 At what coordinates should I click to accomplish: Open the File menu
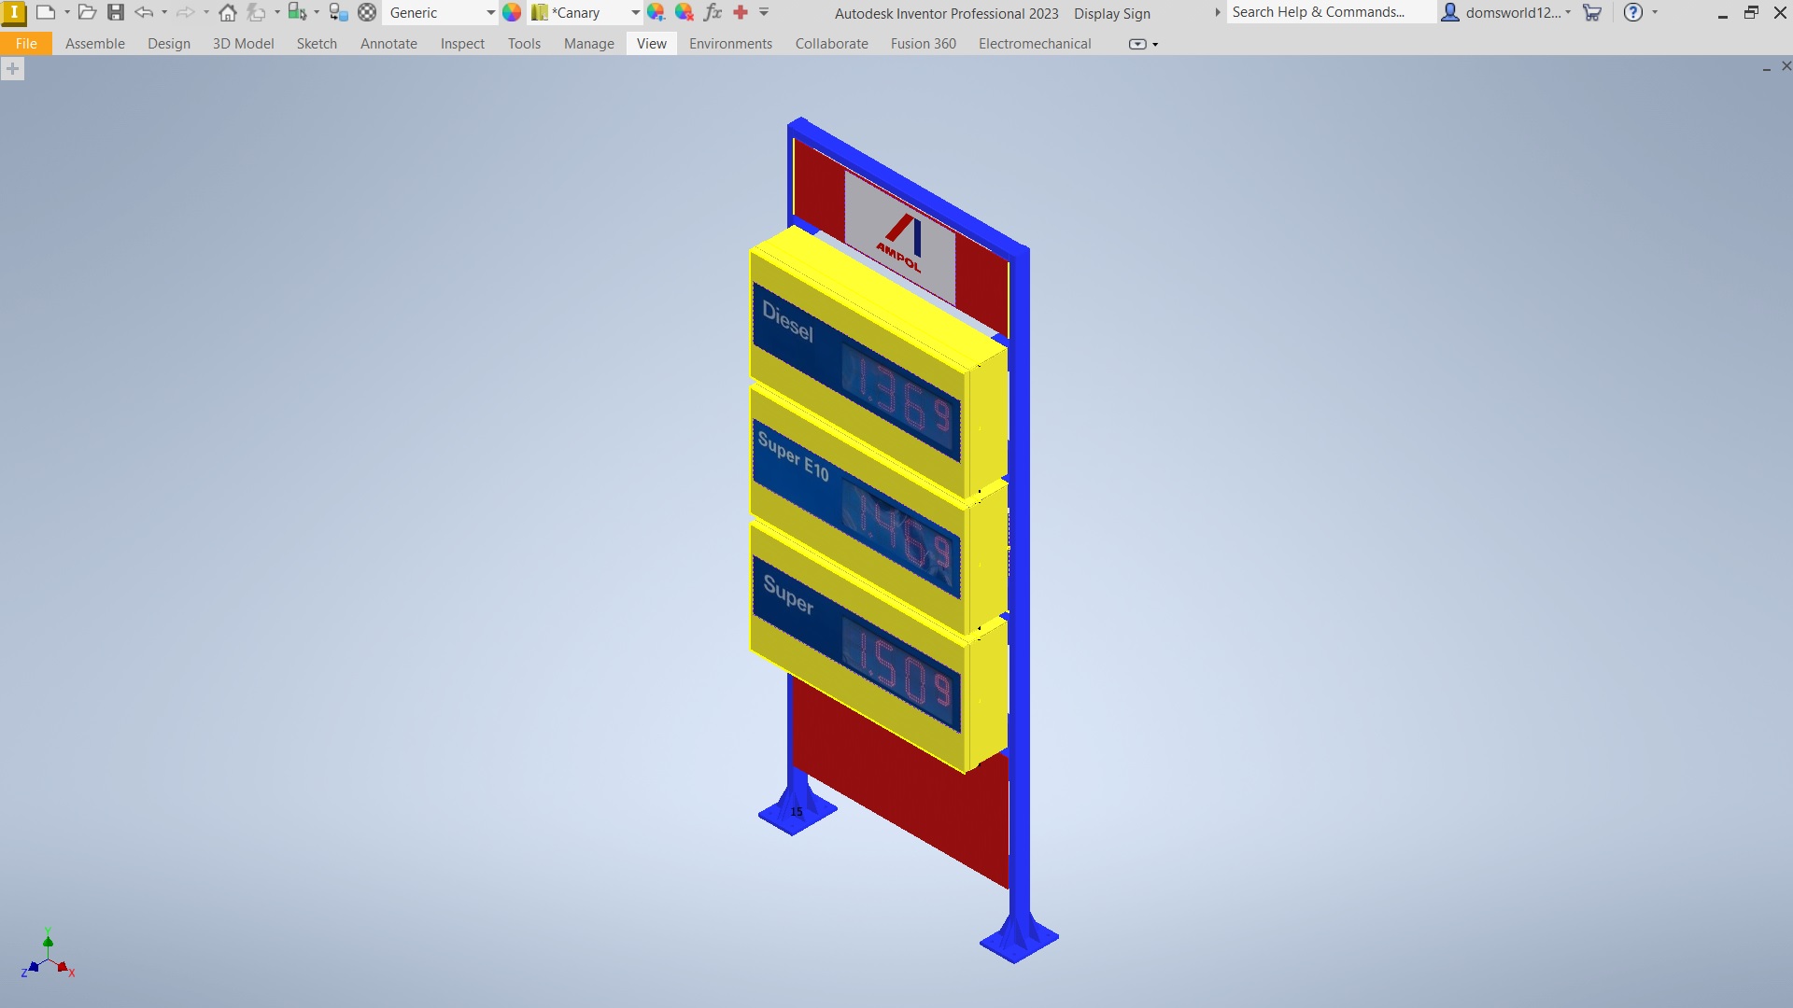tap(26, 44)
